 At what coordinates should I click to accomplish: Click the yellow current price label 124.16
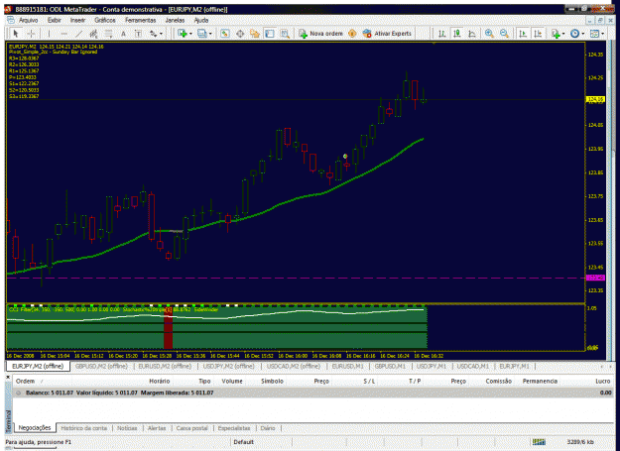point(595,99)
